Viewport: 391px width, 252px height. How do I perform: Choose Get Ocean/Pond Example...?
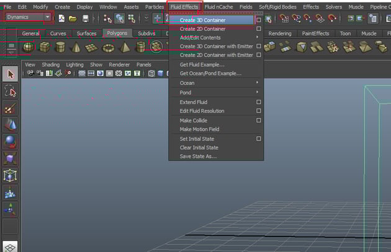pyautogui.click(x=210, y=74)
